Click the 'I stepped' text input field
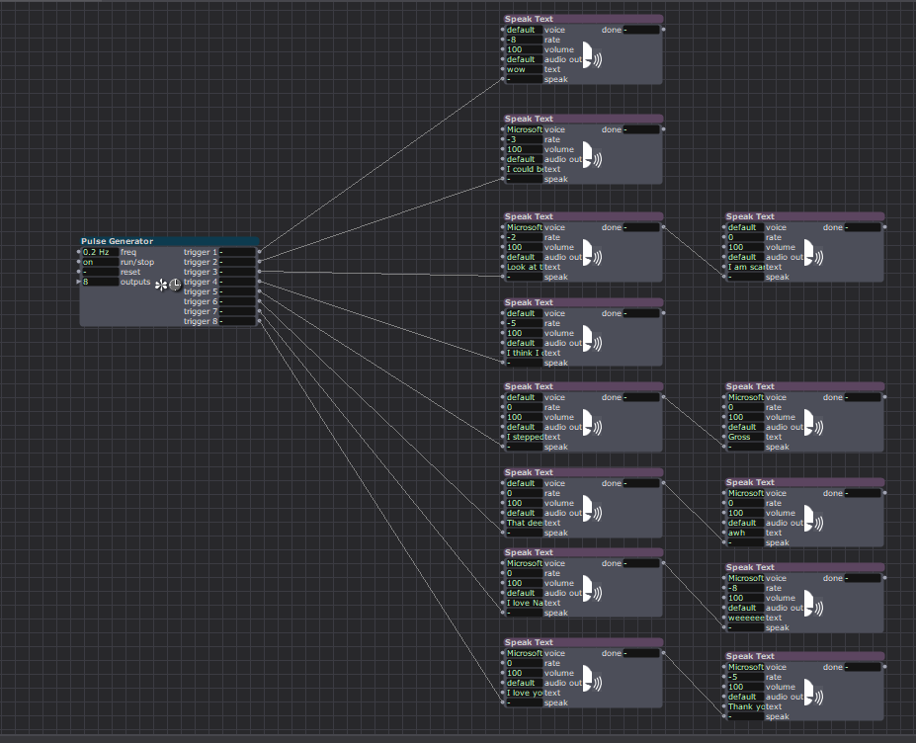 (x=524, y=437)
